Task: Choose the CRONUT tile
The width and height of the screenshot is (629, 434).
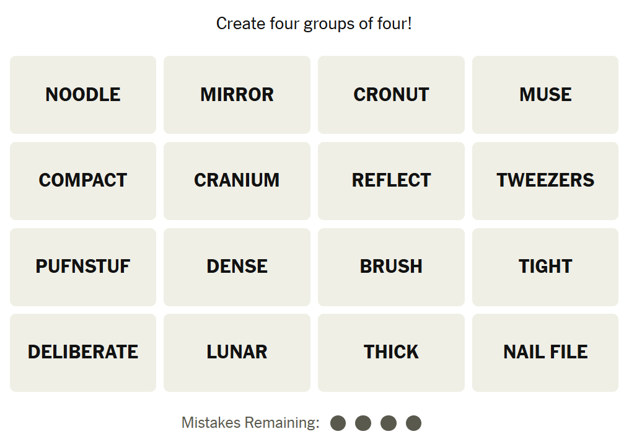Action: pyautogui.click(x=391, y=95)
